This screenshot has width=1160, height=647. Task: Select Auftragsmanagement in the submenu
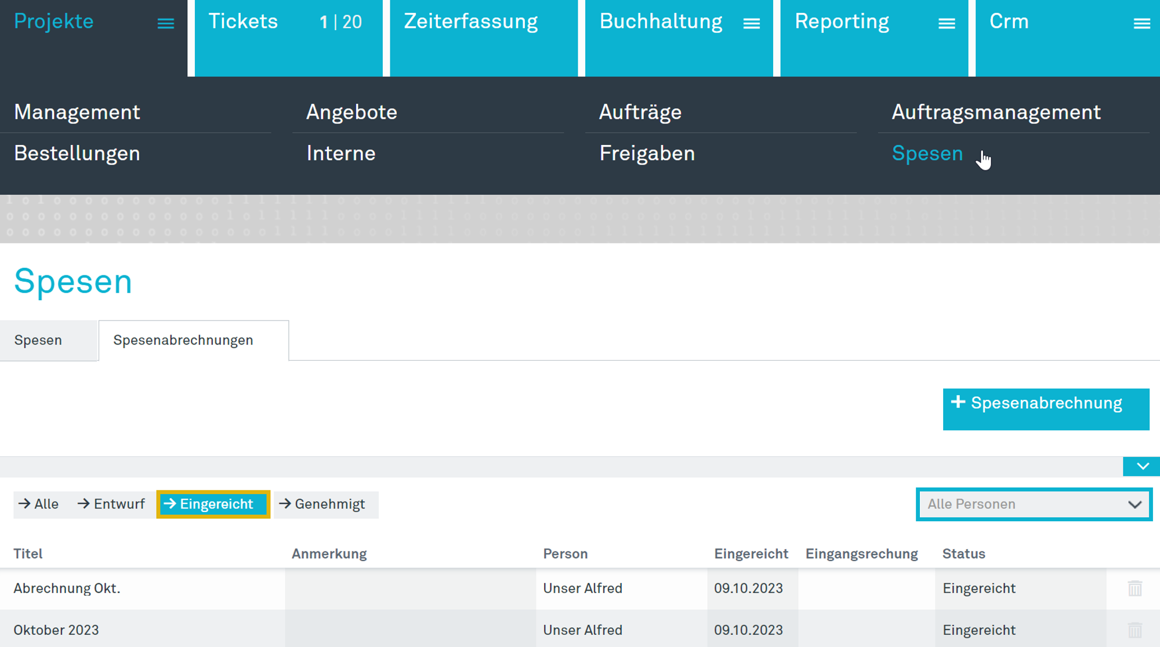pos(996,112)
